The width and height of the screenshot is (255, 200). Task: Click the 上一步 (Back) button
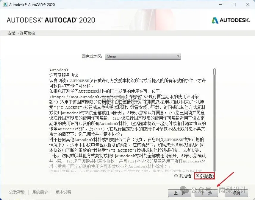[x=179, y=193]
